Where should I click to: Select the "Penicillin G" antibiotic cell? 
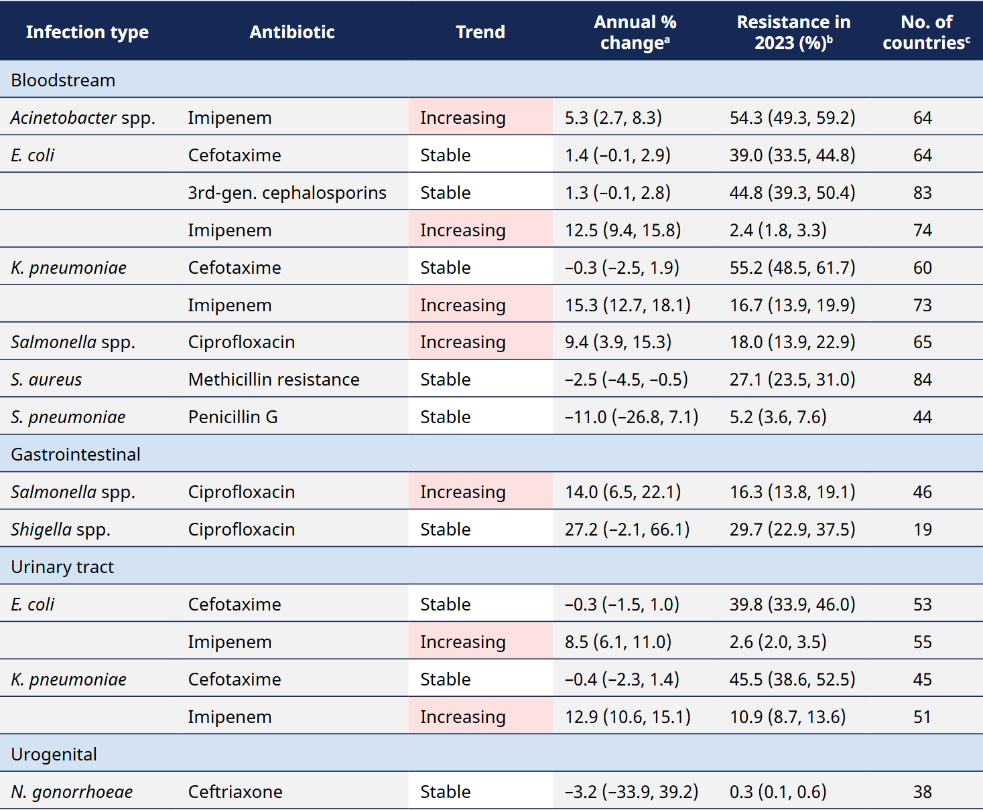tap(233, 417)
